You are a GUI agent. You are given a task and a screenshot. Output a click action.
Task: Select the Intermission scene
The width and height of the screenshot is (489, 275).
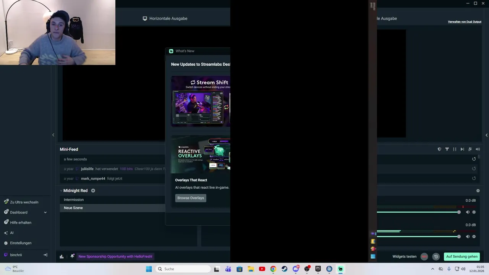[x=112, y=200]
